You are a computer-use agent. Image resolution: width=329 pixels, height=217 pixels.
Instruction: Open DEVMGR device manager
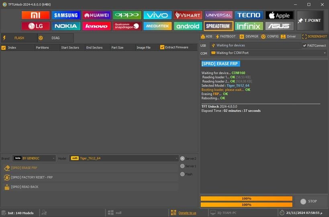click(249, 37)
